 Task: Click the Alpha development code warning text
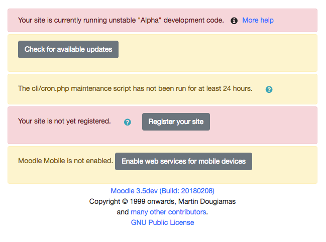pyautogui.click(x=121, y=20)
